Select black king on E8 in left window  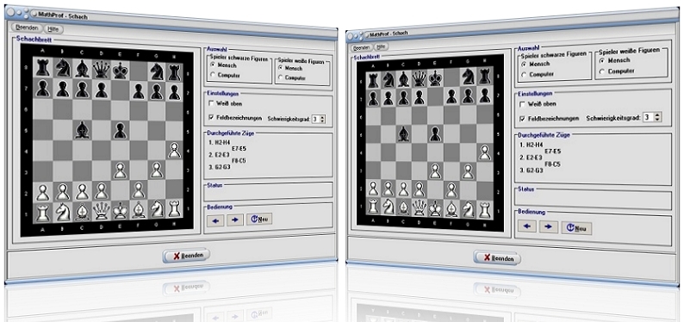coord(121,71)
